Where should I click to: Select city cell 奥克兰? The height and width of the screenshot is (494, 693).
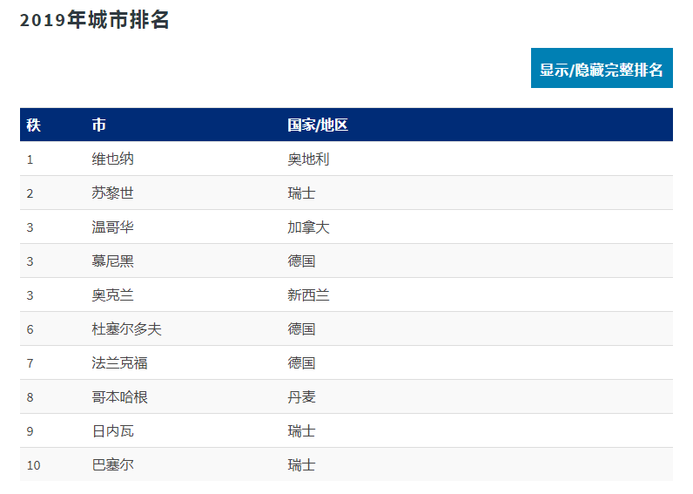tap(112, 294)
